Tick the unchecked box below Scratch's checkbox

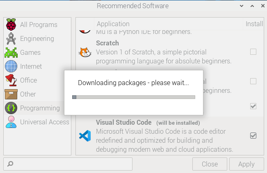click(x=253, y=81)
